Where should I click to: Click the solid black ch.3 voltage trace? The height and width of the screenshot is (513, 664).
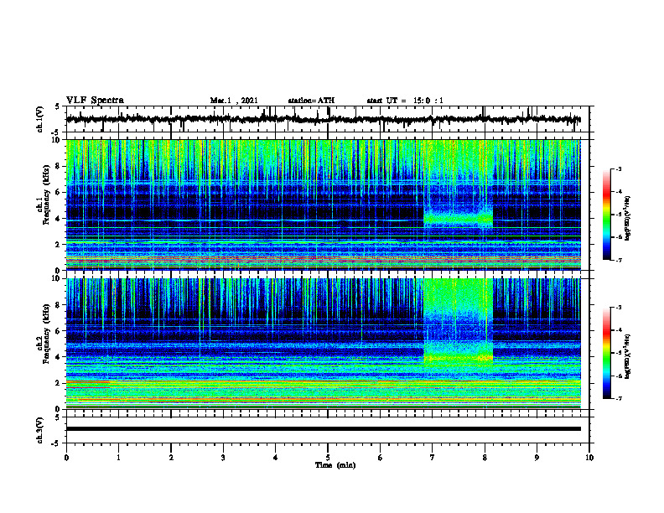point(324,429)
